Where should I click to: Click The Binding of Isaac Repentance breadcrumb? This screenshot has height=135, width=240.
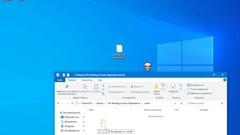(x=124, y=103)
